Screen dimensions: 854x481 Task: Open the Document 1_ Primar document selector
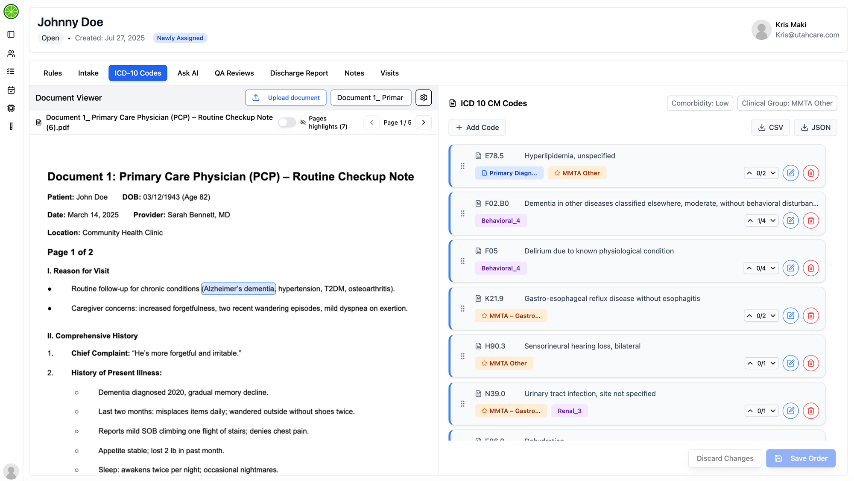coord(370,97)
